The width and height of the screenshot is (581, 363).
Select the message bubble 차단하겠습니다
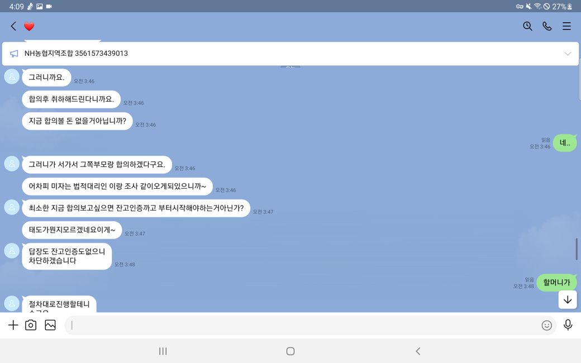[x=66, y=256]
